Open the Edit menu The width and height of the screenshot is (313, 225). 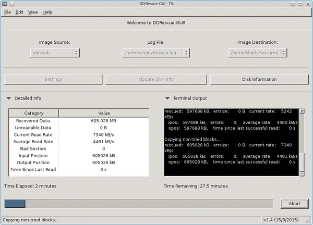point(19,12)
